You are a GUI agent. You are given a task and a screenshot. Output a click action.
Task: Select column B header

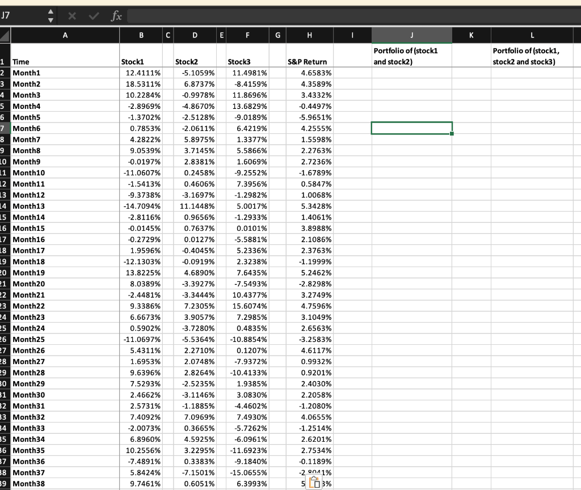141,36
